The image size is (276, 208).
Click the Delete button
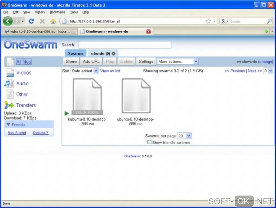tap(126, 61)
